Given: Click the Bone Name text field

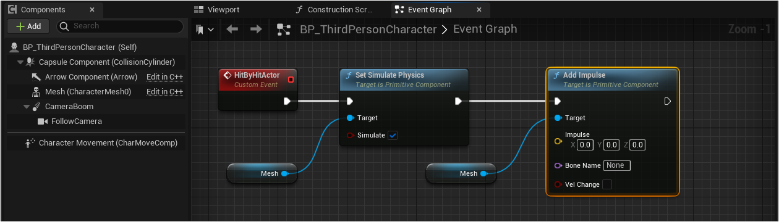Looking at the screenshot, I should pyautogui.click(x=617, y=165).
